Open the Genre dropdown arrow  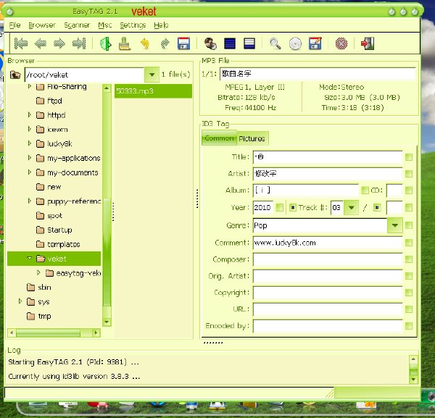(x=395, y=225)
